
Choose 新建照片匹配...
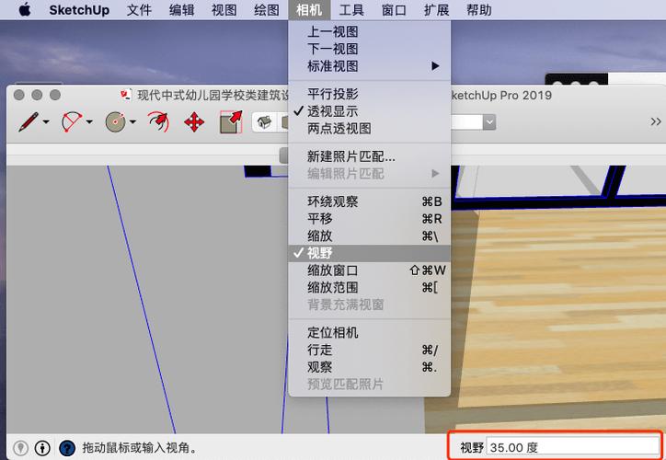point(369,156)
